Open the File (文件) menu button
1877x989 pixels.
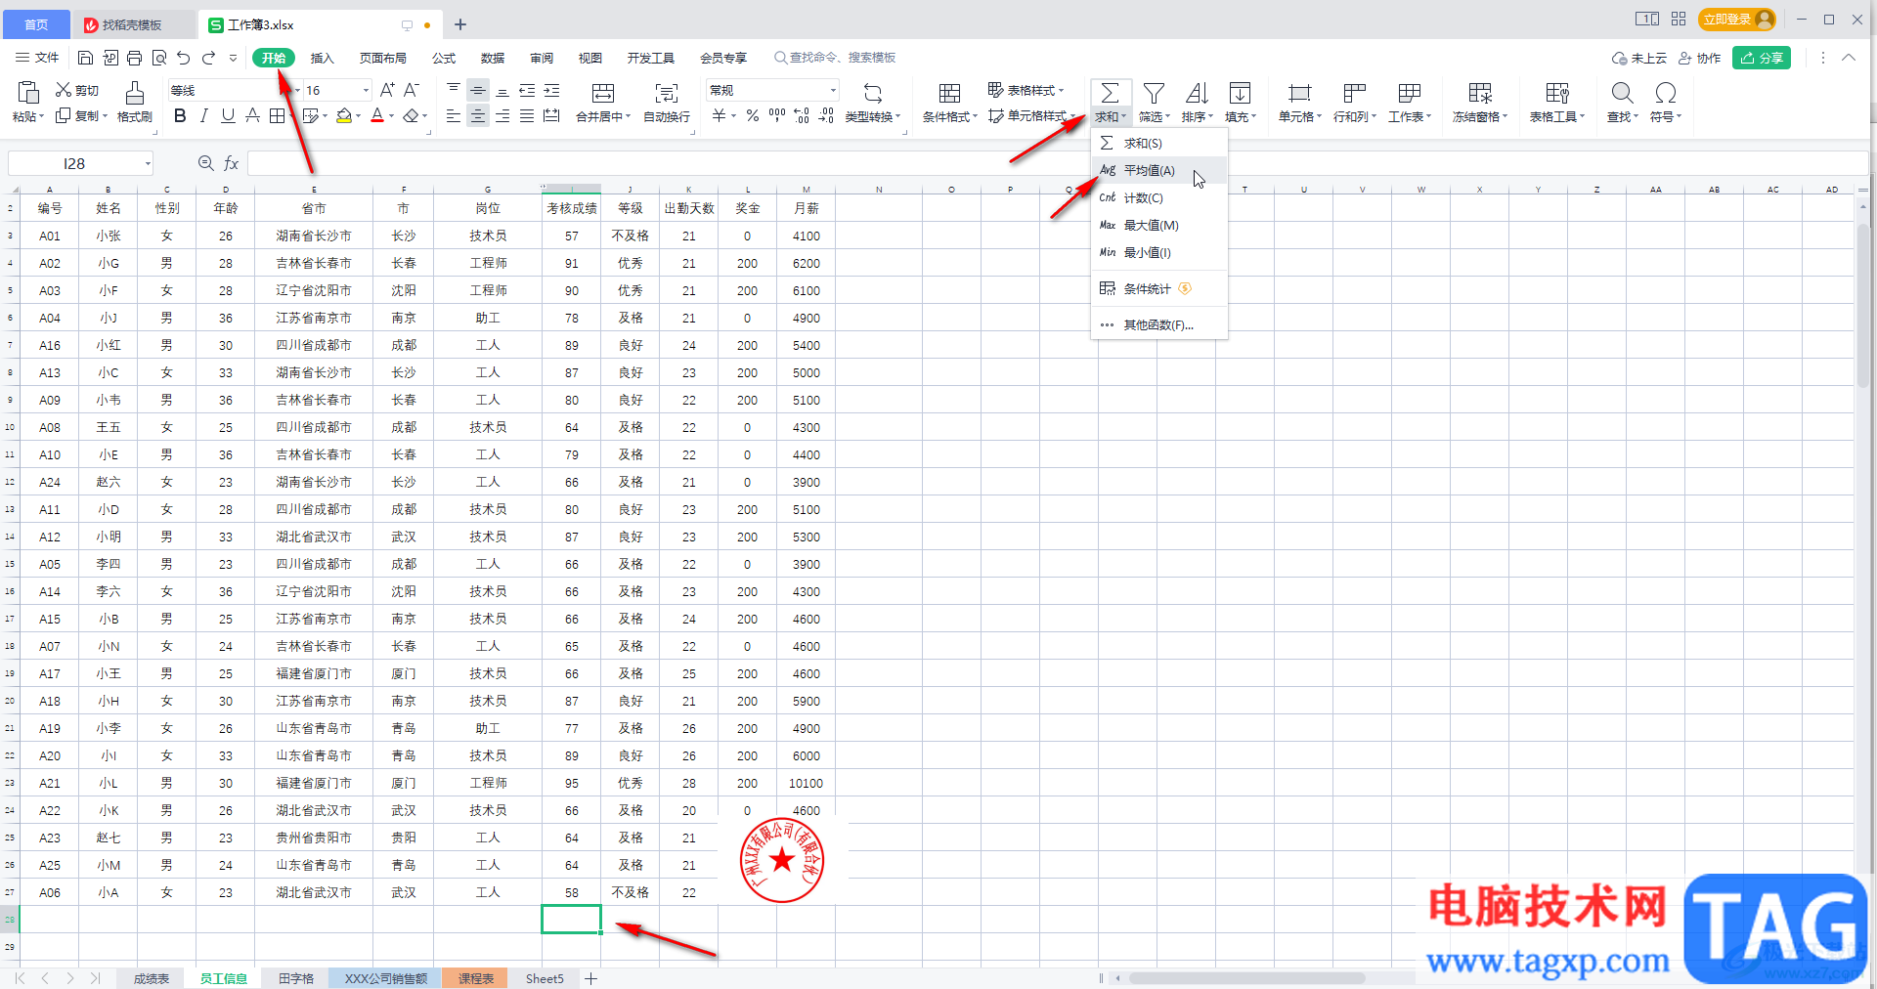37,58
